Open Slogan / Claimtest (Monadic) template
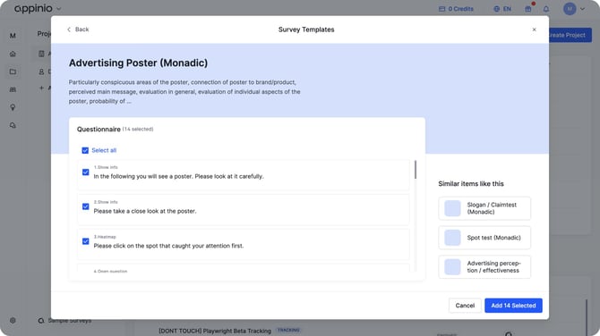The image size is (600, 336). 484,208
